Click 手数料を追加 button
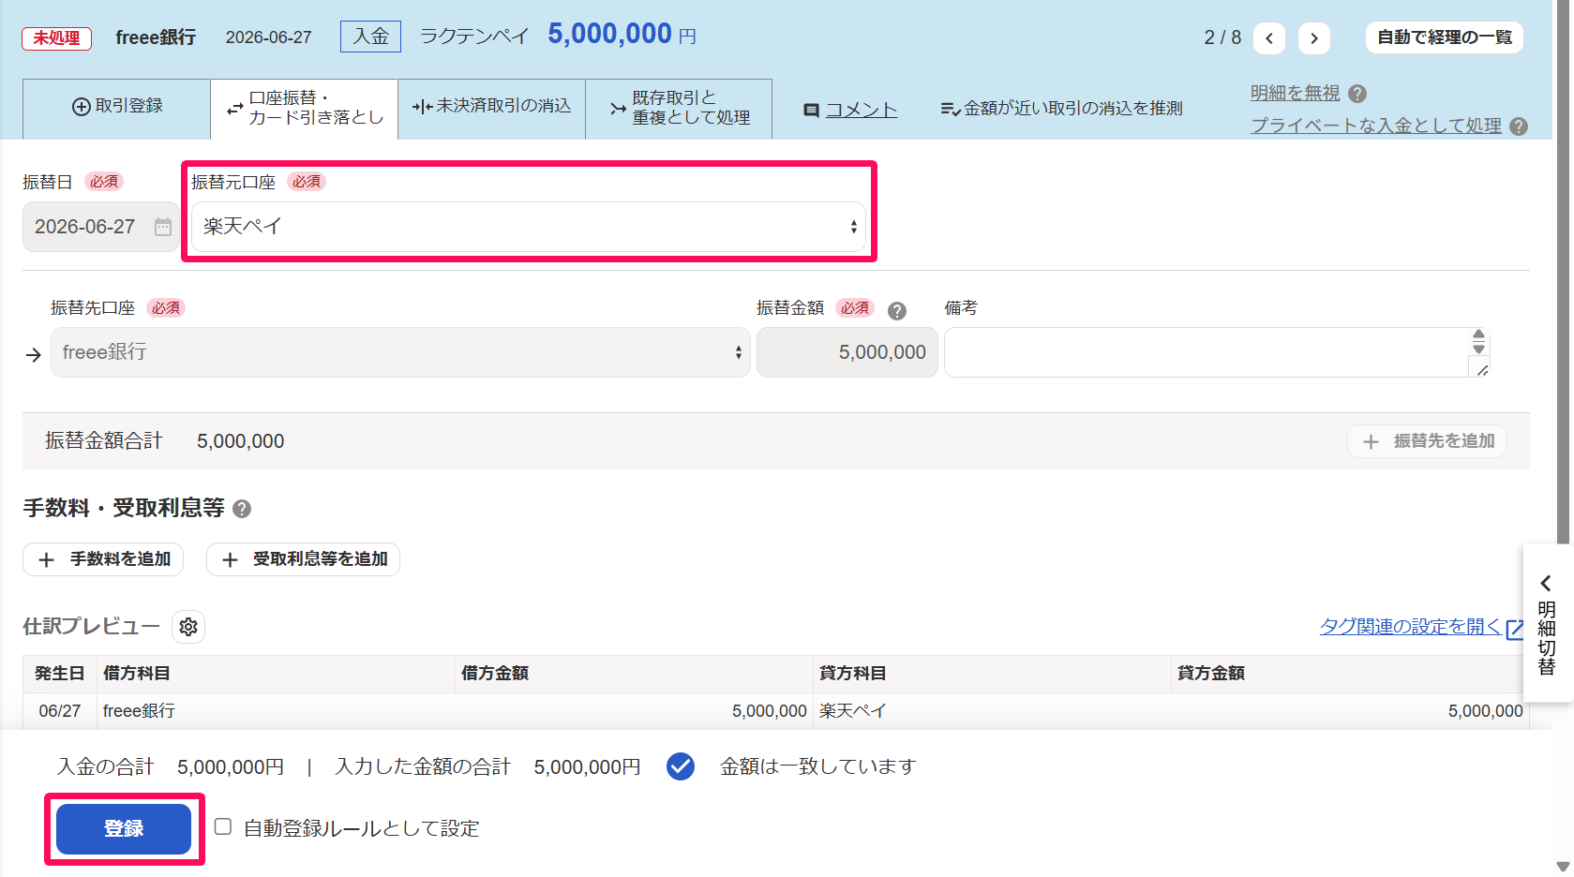This screenshot has width=1574, height=877. [103, 559]
